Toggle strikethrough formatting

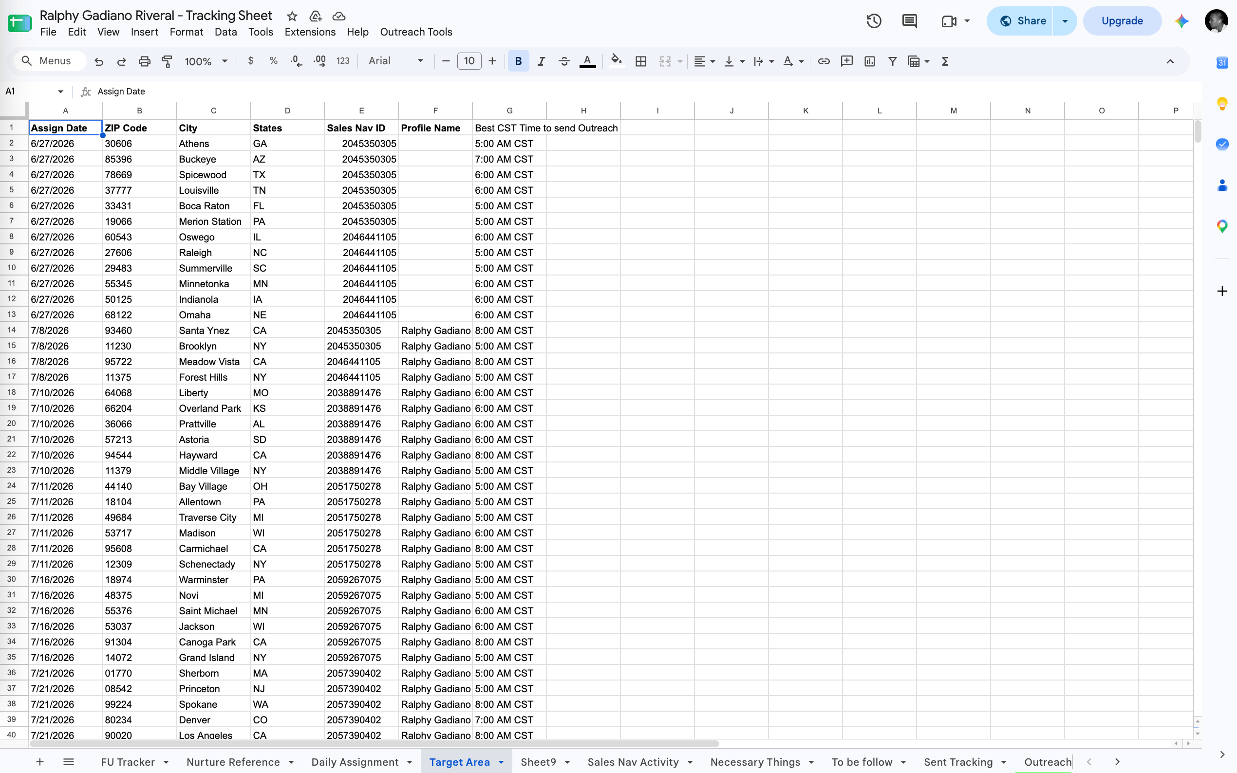564,61
